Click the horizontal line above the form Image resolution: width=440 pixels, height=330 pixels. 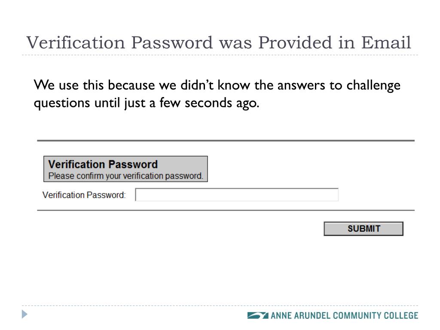pos(226,141)
